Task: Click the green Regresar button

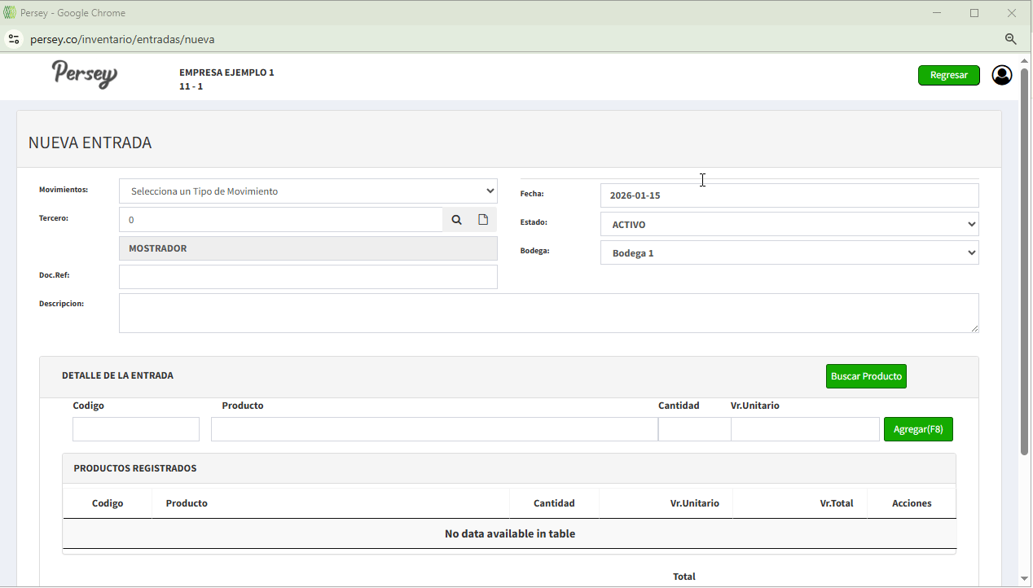Action: pyautogui.click(x=948, y=75)
